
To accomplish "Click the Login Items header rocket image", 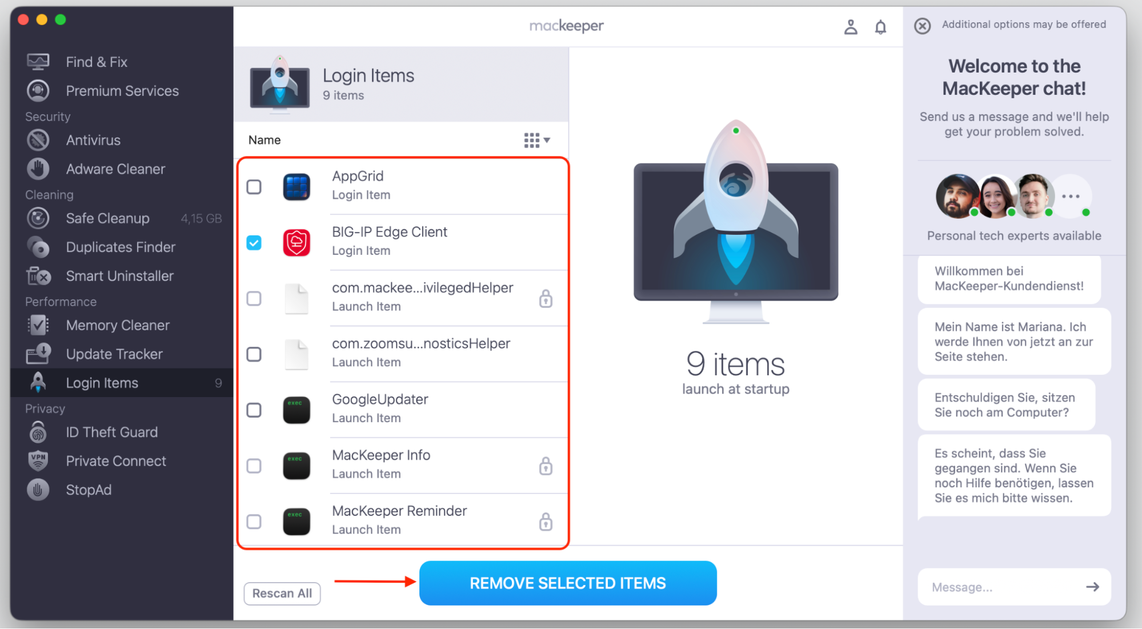I will pos(280,83).
